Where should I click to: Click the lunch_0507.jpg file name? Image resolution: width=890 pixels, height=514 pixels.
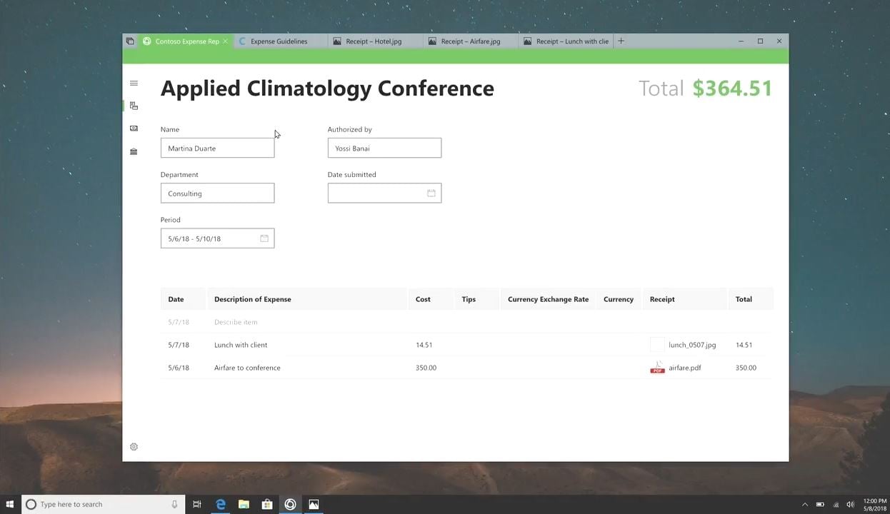(x=692, y=345)
